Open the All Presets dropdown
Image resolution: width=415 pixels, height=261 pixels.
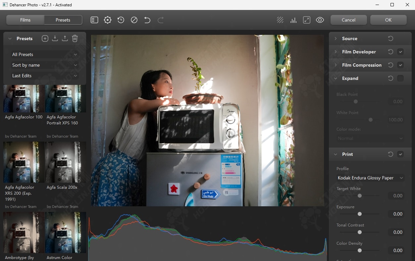[x=45, y=54]
